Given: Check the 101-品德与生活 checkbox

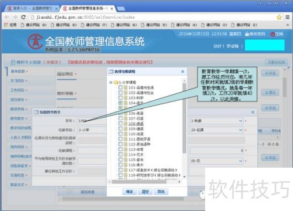Looking at the screenshot, I should [121, 87].
